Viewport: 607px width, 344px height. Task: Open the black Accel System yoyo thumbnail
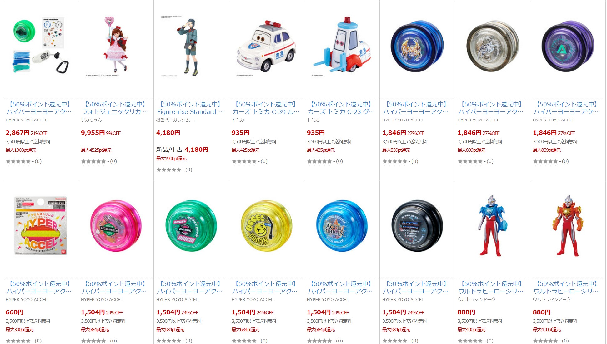pyautogui.click(x=417, y=226)
